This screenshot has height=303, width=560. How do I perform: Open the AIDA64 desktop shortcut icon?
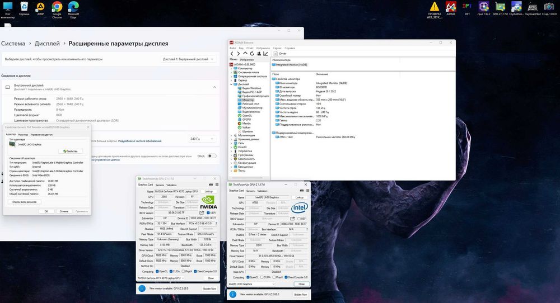coord(451,8)
